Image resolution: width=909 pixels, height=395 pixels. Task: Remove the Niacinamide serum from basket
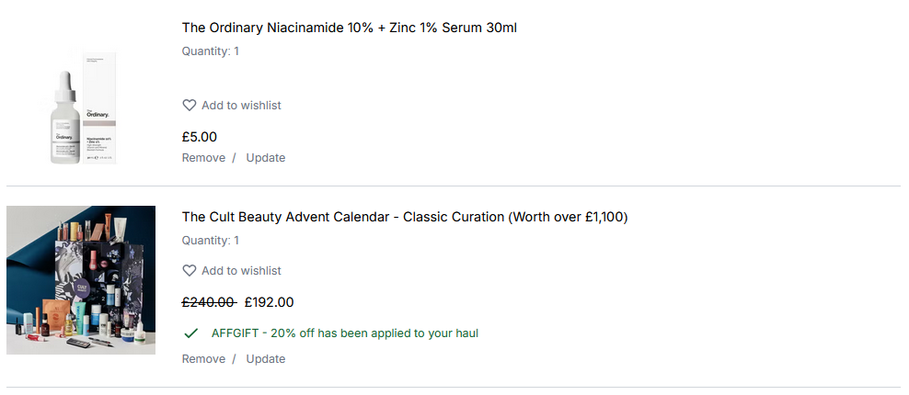(x=203, y=158)
